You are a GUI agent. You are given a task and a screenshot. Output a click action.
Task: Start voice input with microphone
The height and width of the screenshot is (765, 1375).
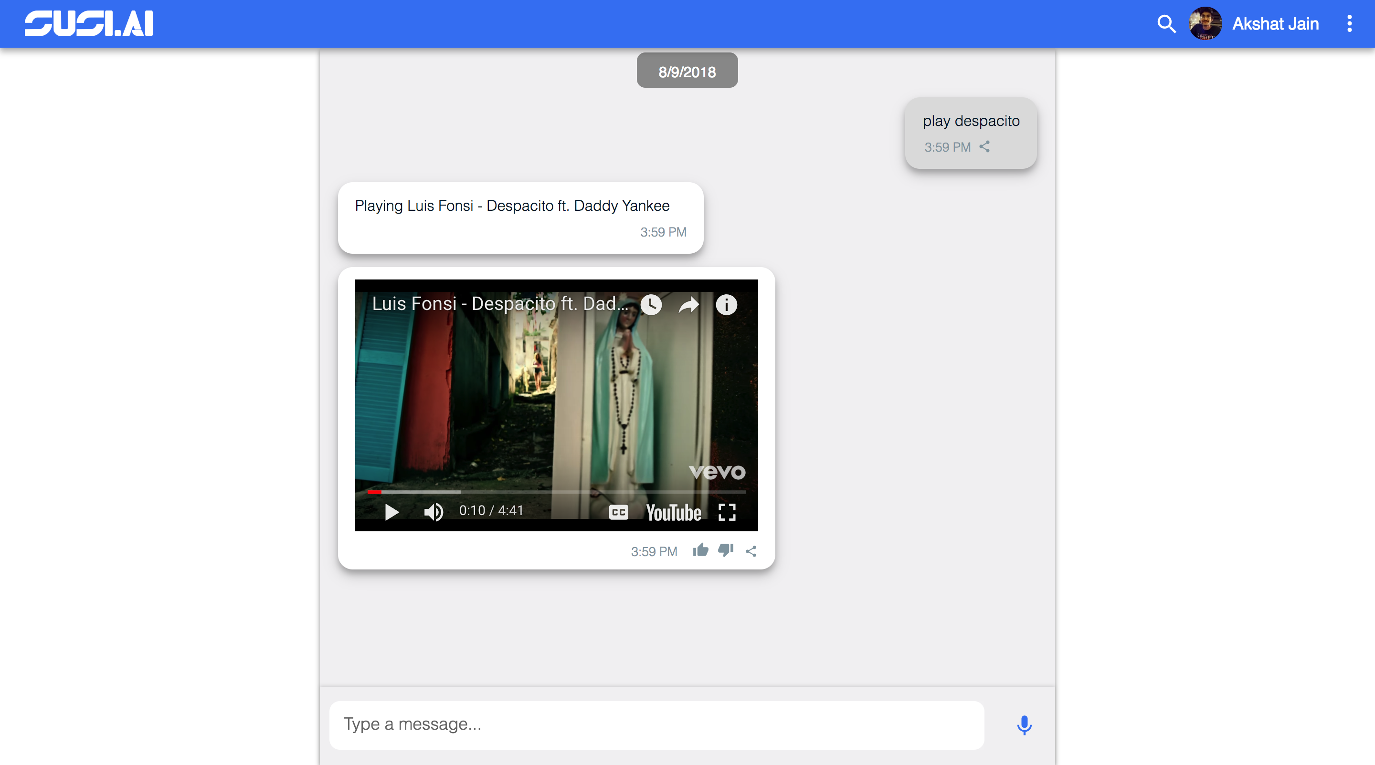[1024, 724]
